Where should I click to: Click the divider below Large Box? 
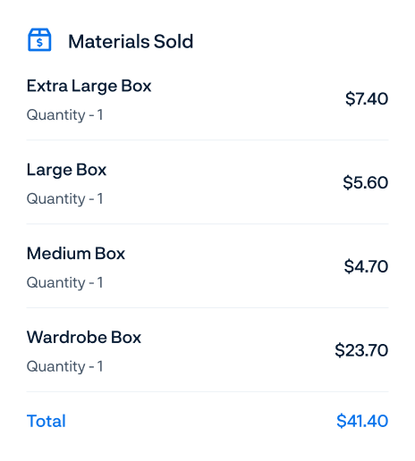pos(207,223)
